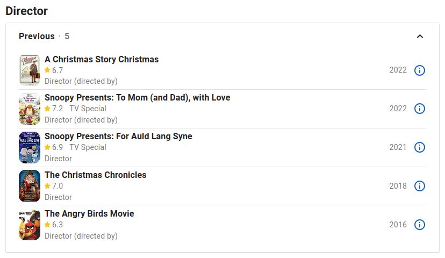Click the To Mom (and Dad) poster thumbnail
445x258 pixels.
30,109
